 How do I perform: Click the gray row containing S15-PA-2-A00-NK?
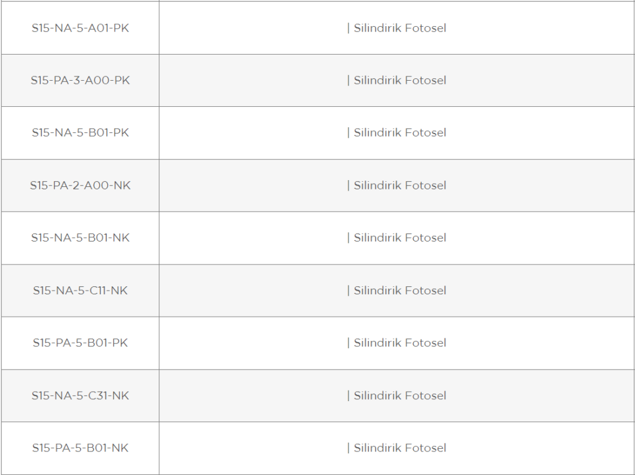click(317, 186)
